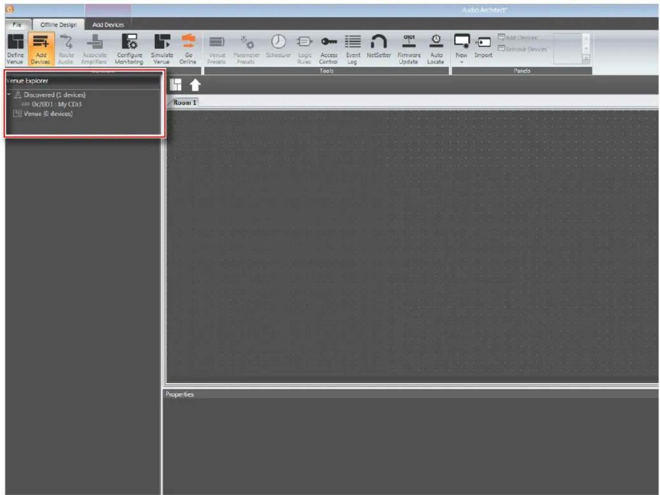Launch the NetSetter tool
The height and width of the screenshot is (495, 660).
pyautogui.click(x=379, y=46)
